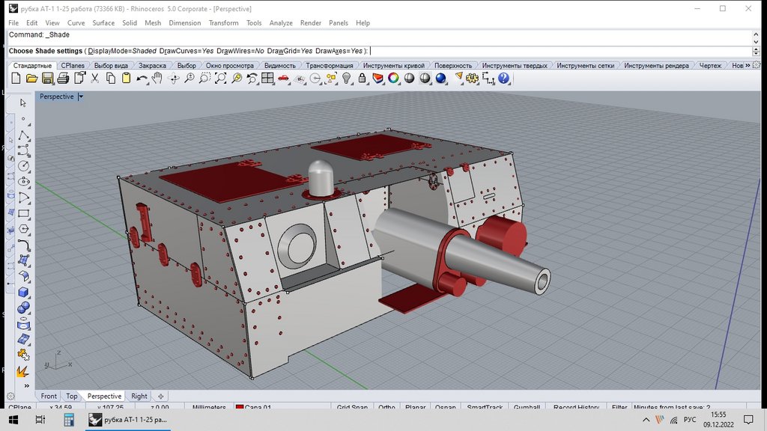
Task: Open the Layers icon in the toolbar
Action: [378, 78]
